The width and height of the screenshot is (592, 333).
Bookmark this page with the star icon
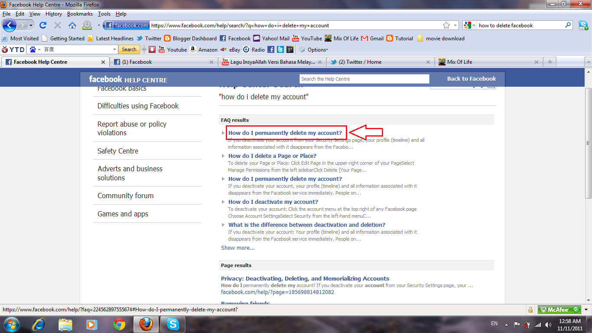point(446,26)
